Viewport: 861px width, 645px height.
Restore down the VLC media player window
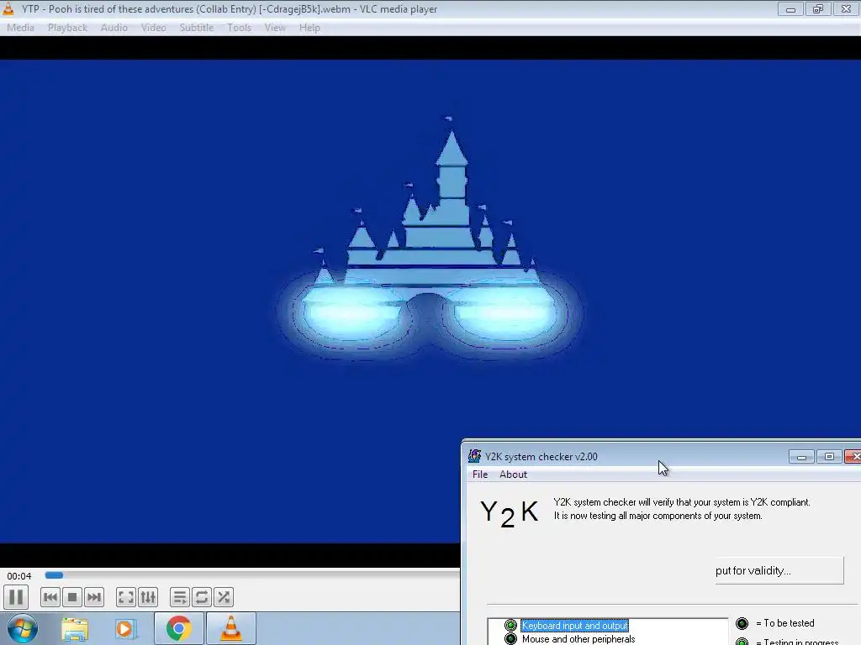coord(817,8)
